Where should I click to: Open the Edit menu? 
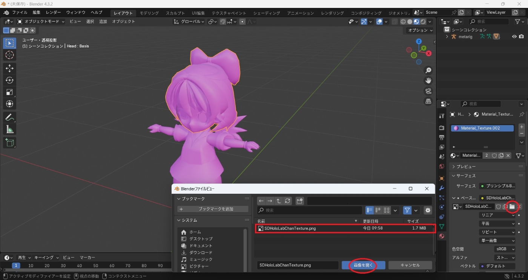click(36, 13)
